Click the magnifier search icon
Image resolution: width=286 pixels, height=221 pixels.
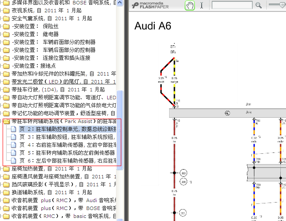[258, 5]
